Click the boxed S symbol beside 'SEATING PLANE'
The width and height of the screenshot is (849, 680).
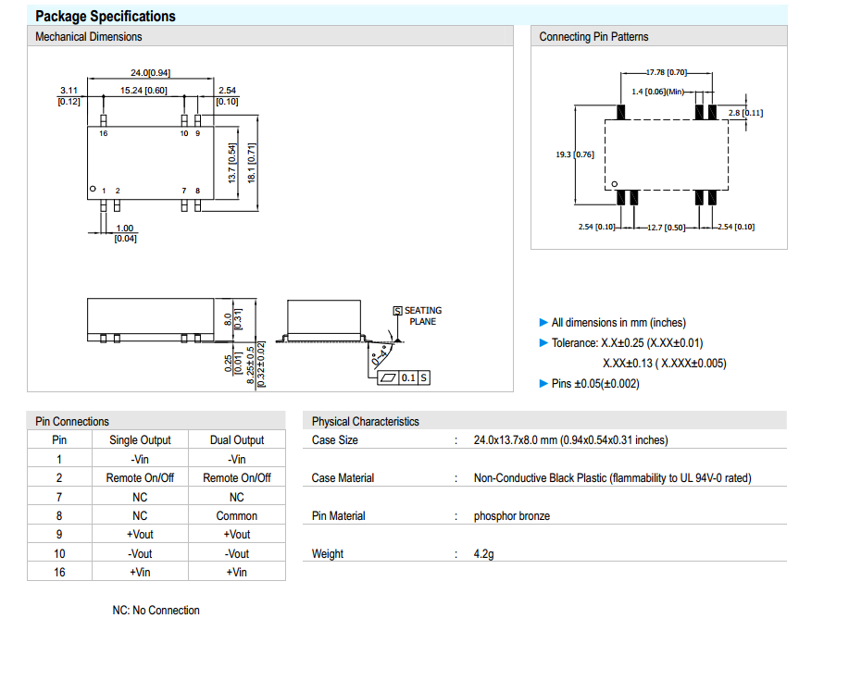tap(398, 311)
